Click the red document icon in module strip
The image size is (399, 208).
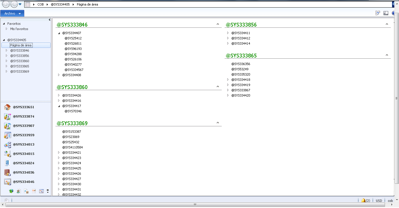[34, 191]
